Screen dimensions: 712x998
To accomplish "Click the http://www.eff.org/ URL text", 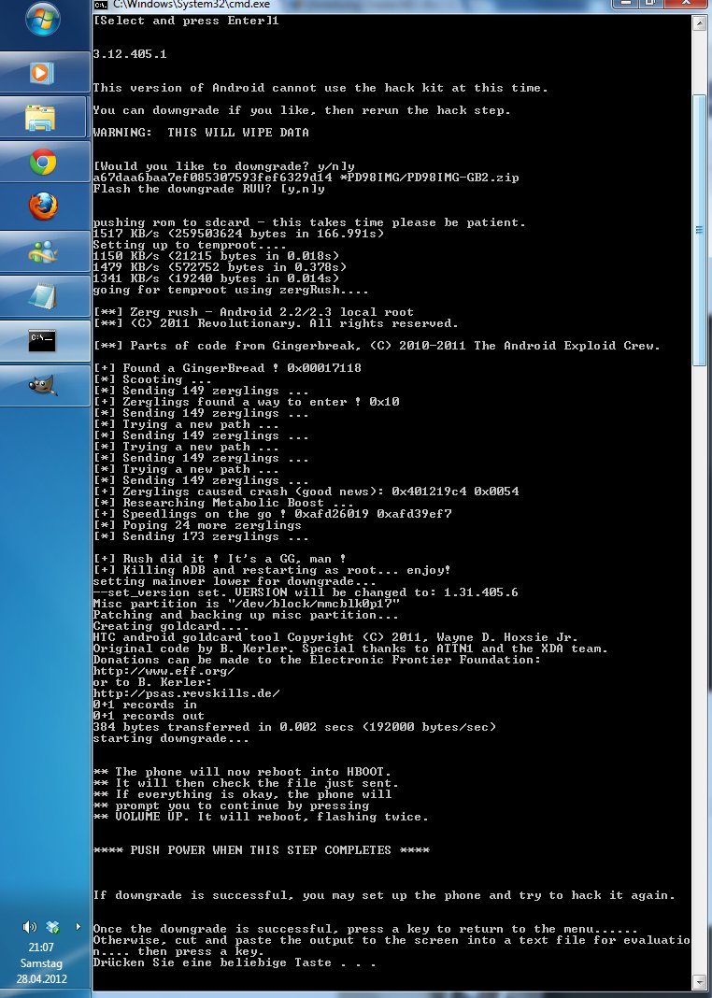I will pyautogui.click(x=164, y=671).
